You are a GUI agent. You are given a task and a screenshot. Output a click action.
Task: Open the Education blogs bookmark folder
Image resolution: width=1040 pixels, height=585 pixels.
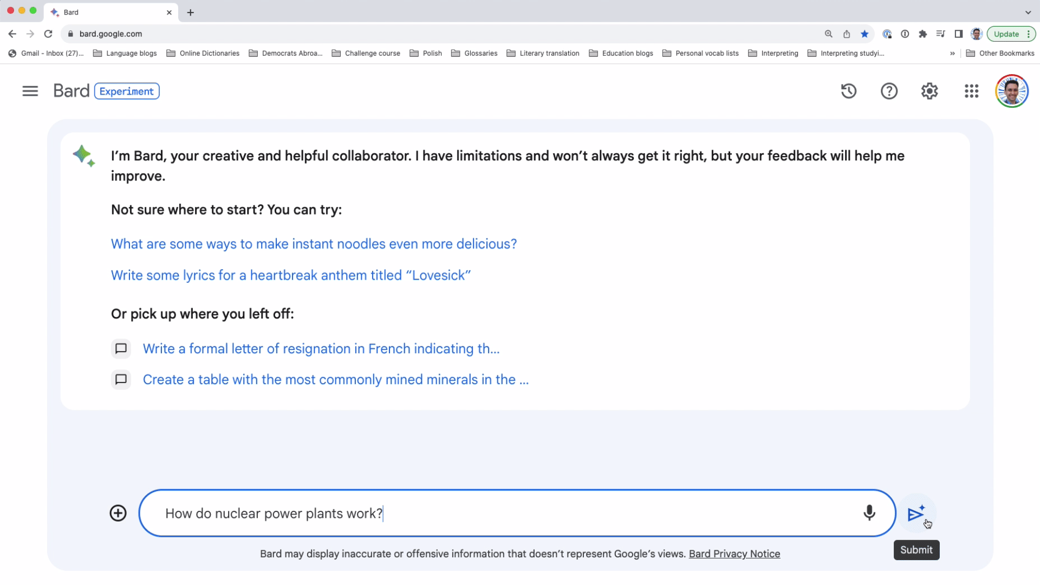tap(621, 53)
